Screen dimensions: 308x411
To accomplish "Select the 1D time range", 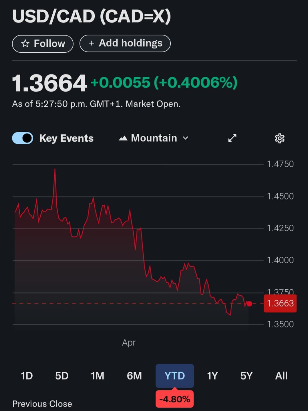I will click(27, 376).
